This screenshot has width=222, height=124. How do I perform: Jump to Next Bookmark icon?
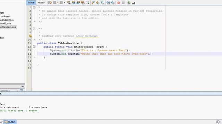click(x=98, y=3)
